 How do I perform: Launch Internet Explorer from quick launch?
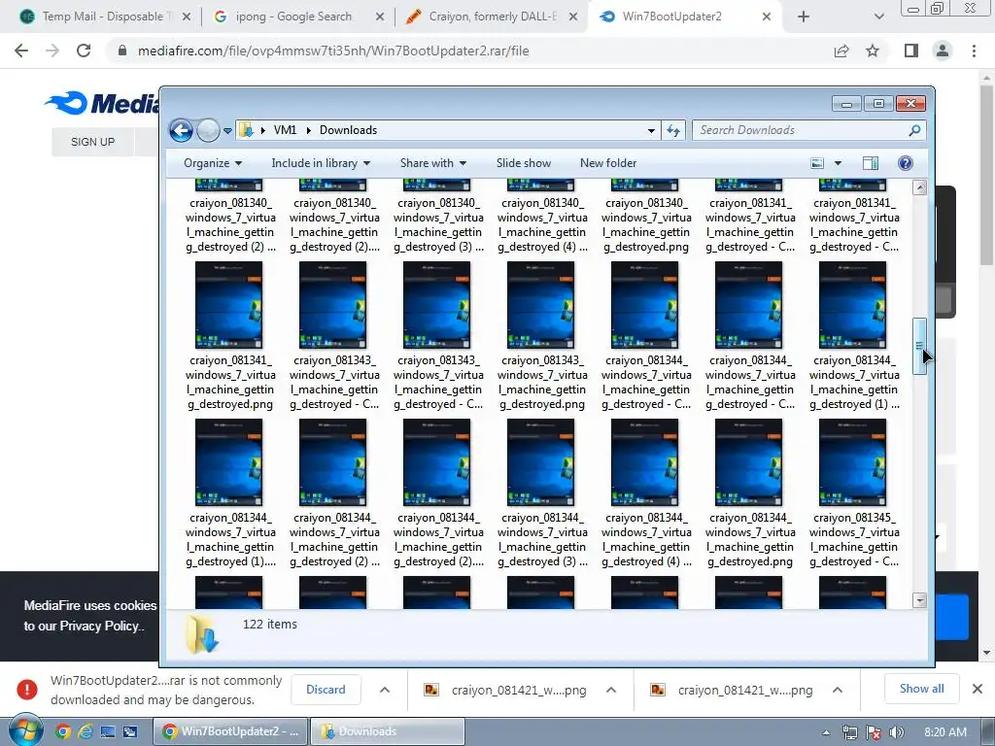click(x=86, y=732)
